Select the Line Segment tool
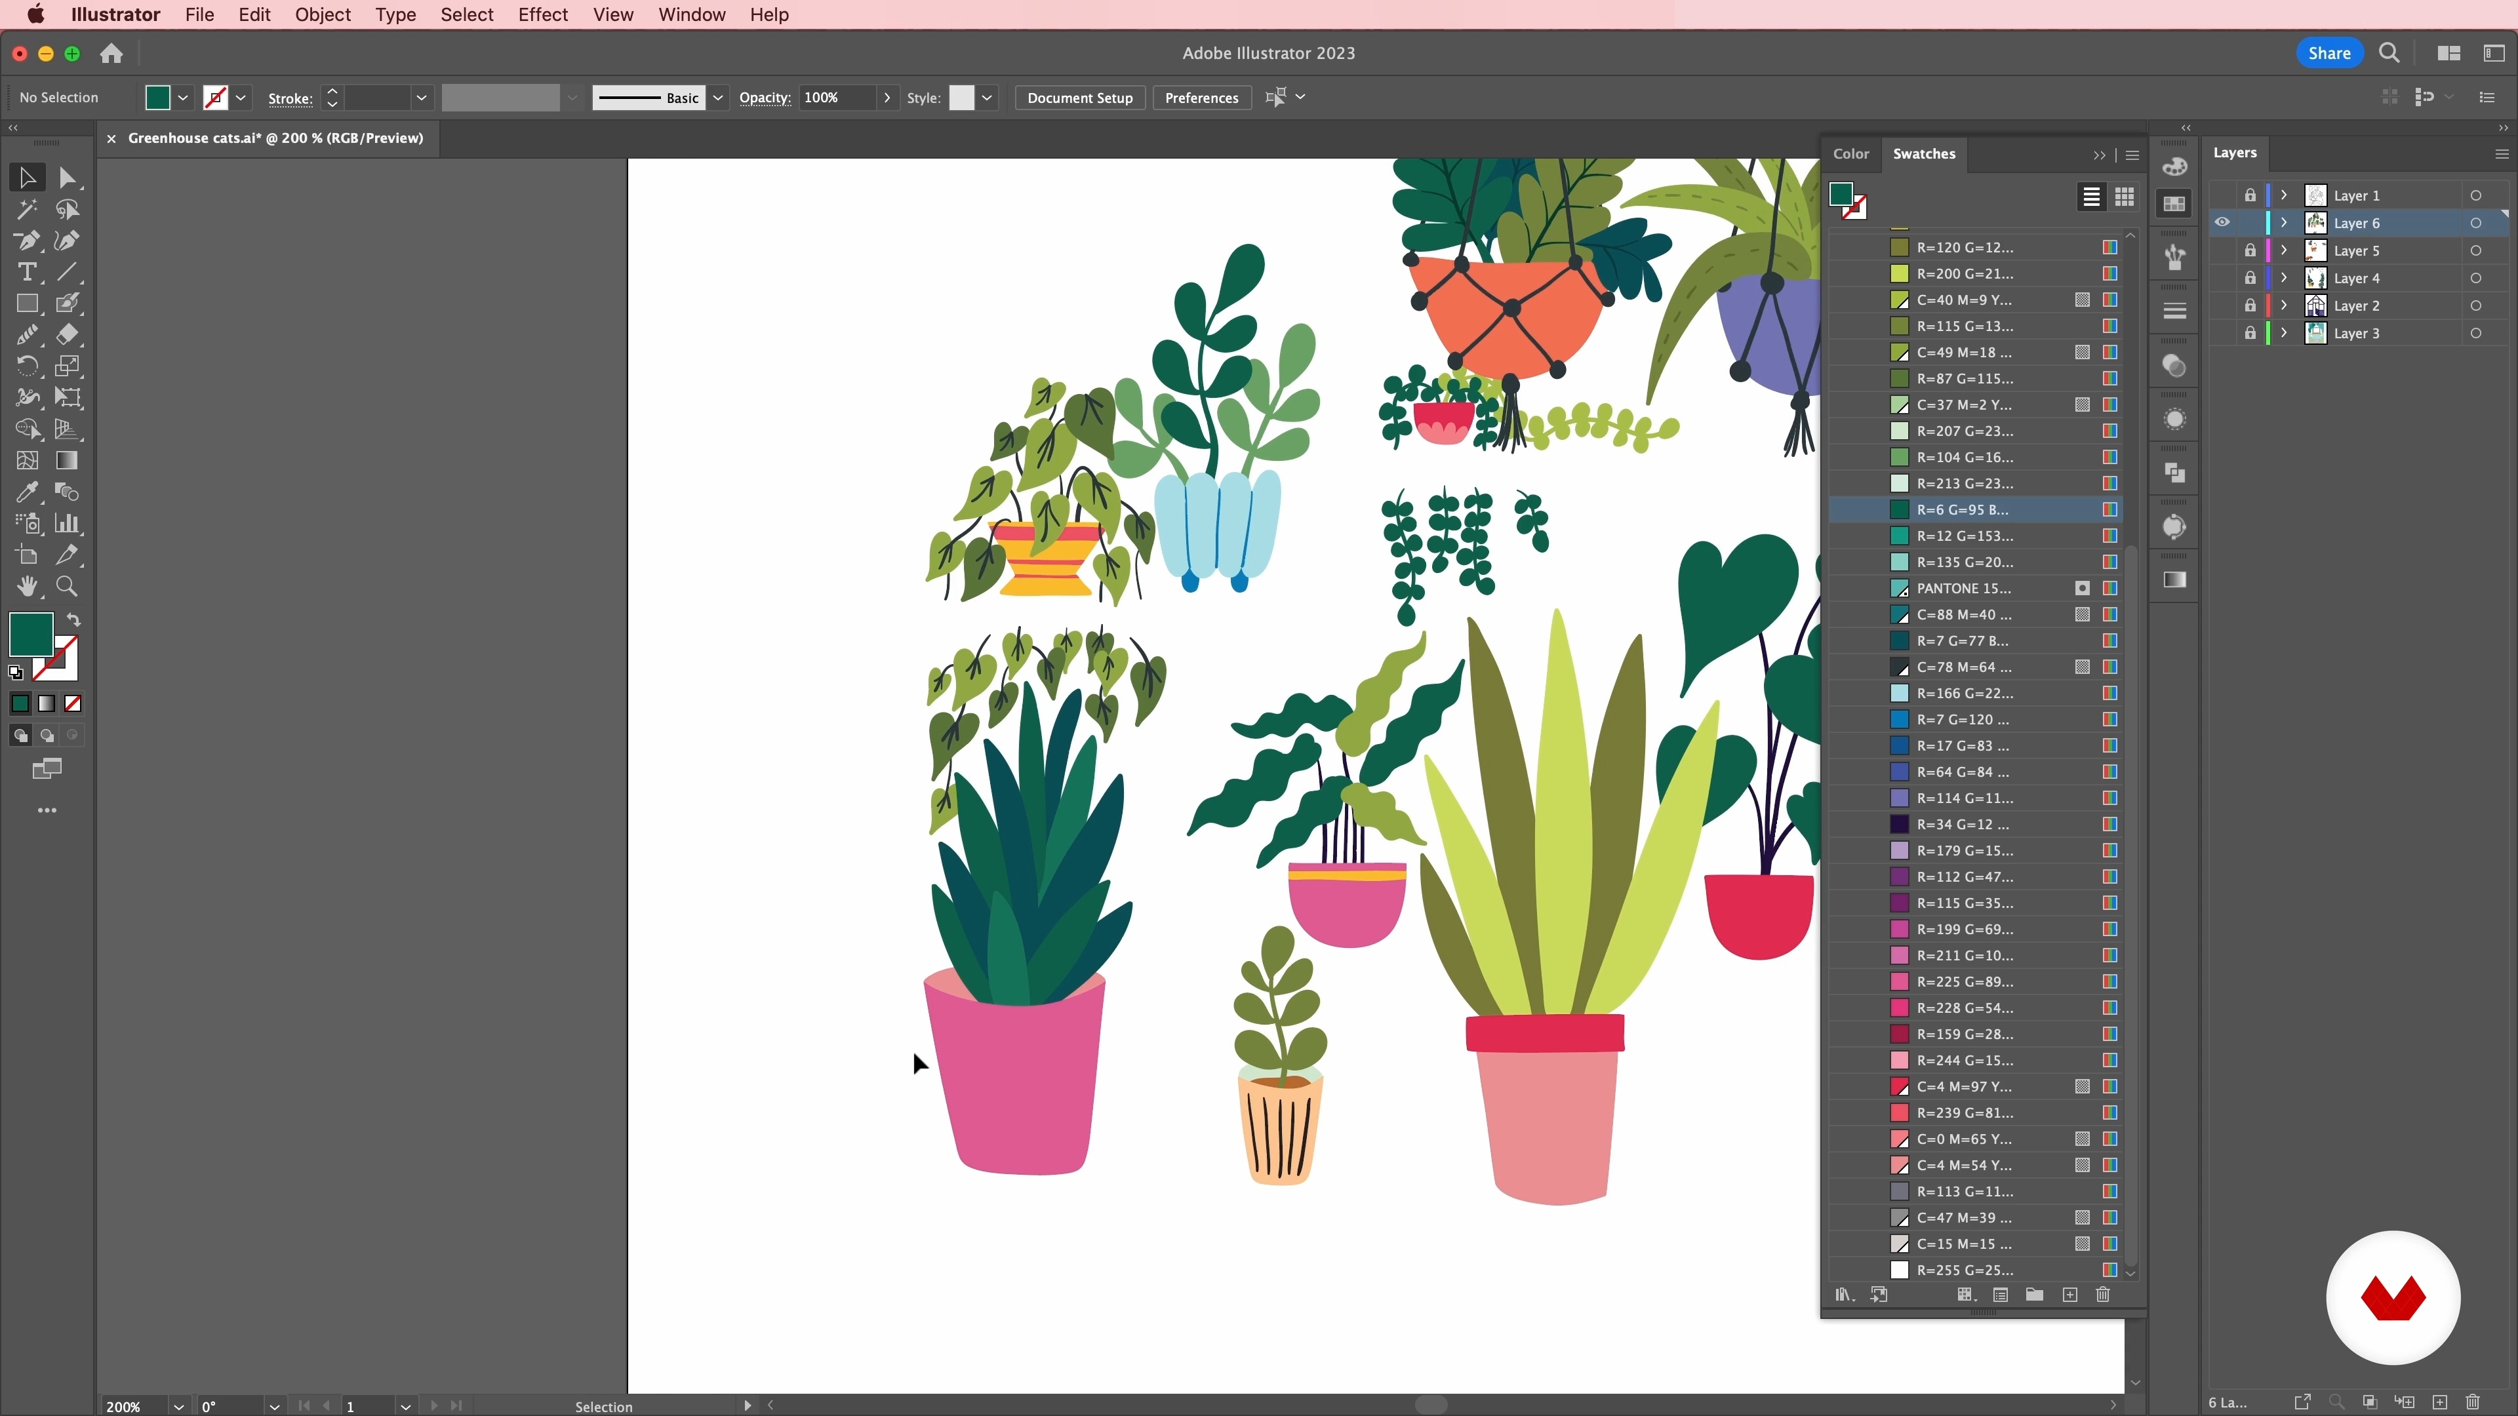 (x=66, y=271)
